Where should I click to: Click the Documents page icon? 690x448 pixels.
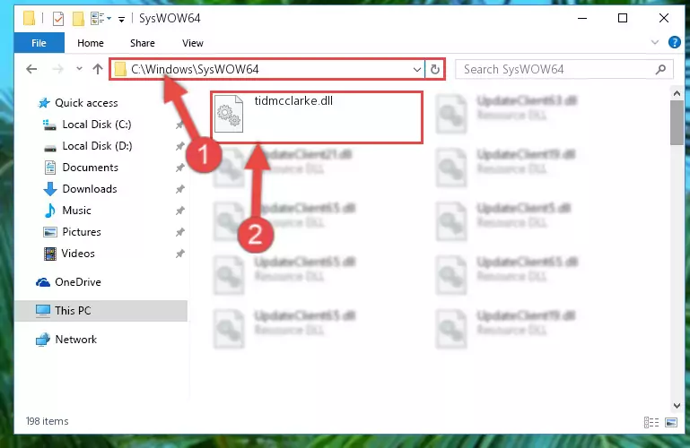click(50, 168)
